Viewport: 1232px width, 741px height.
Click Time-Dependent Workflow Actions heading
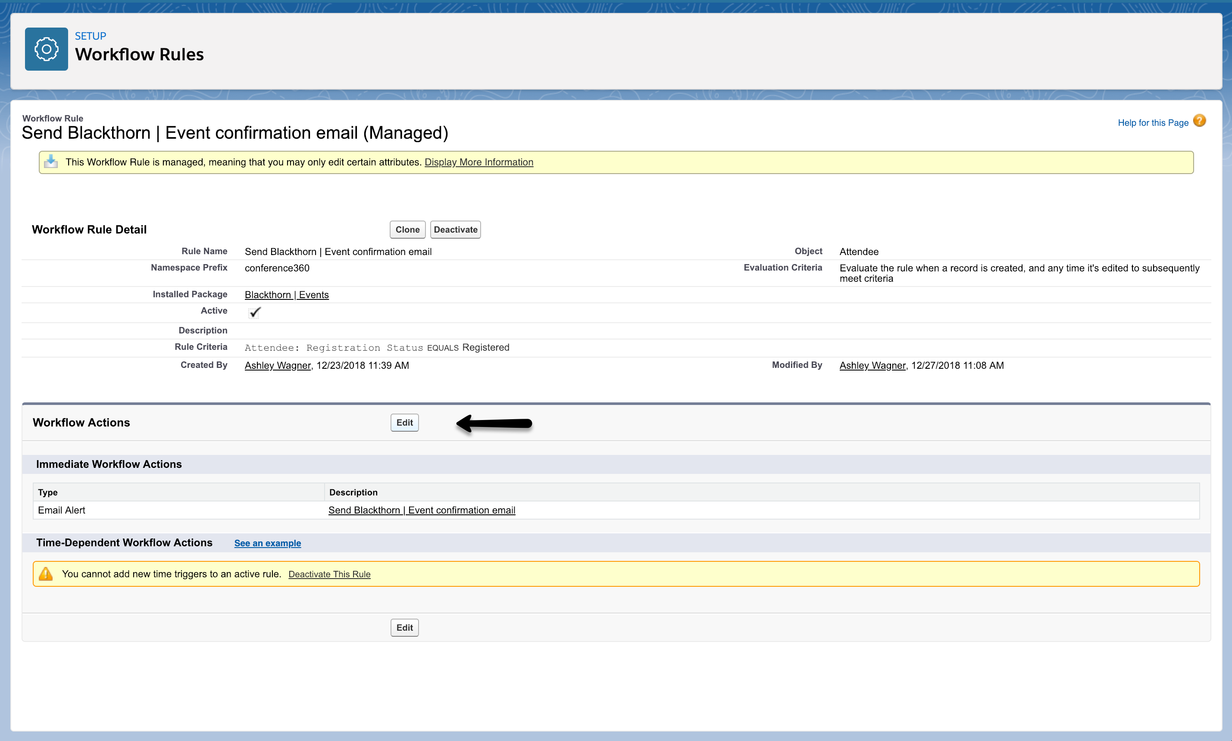[x=125, y=543]
